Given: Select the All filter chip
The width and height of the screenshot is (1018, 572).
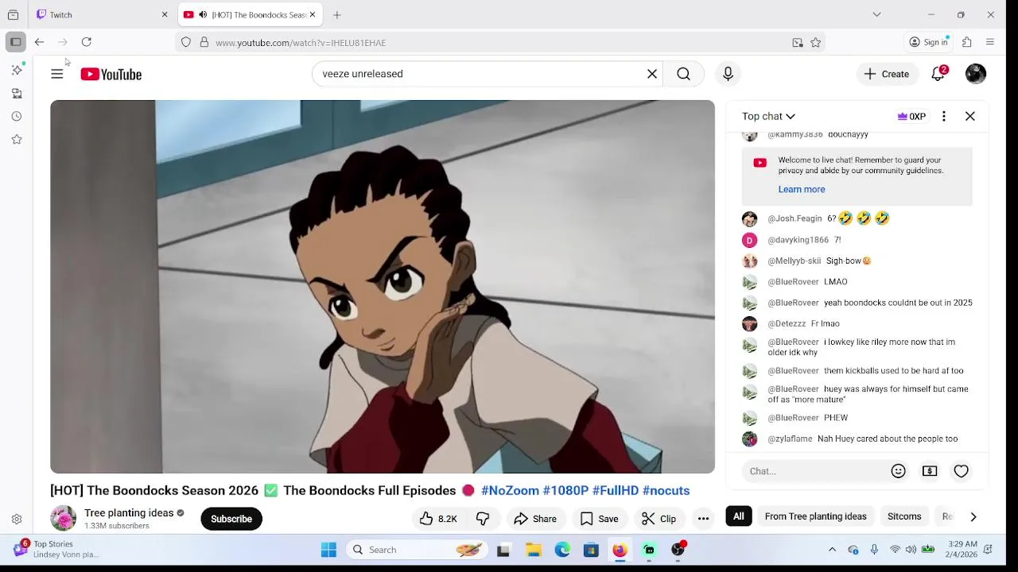Looking at the screenshot, I should [x=739, y=516].
